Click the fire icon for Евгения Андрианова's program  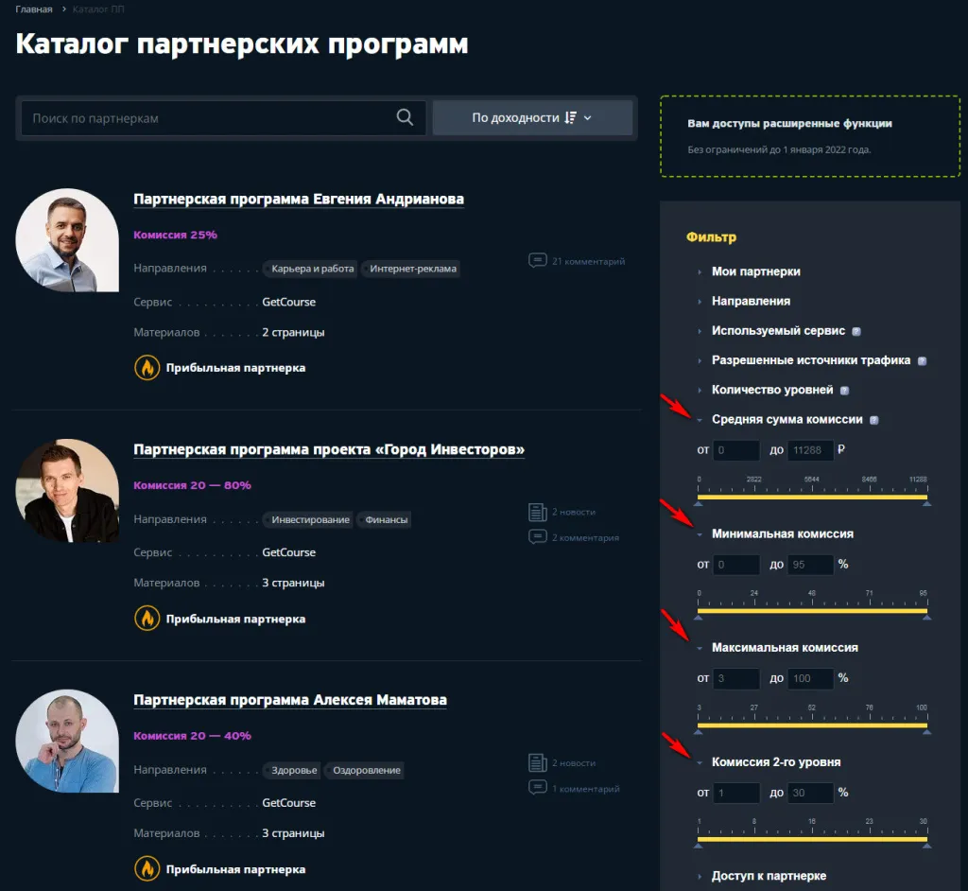point(147,368)
